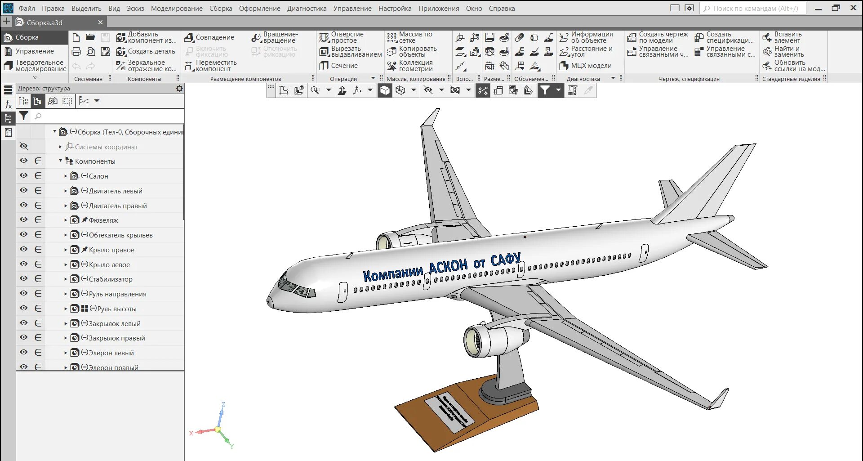Click the open file folder icon
The height and width of the screenshot is (461, 863).
(x=90, y=37)
